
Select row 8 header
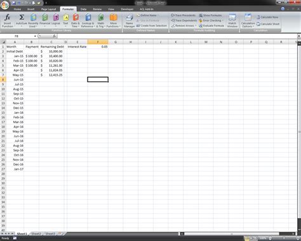pyautogui.click(x=3, y=79)
